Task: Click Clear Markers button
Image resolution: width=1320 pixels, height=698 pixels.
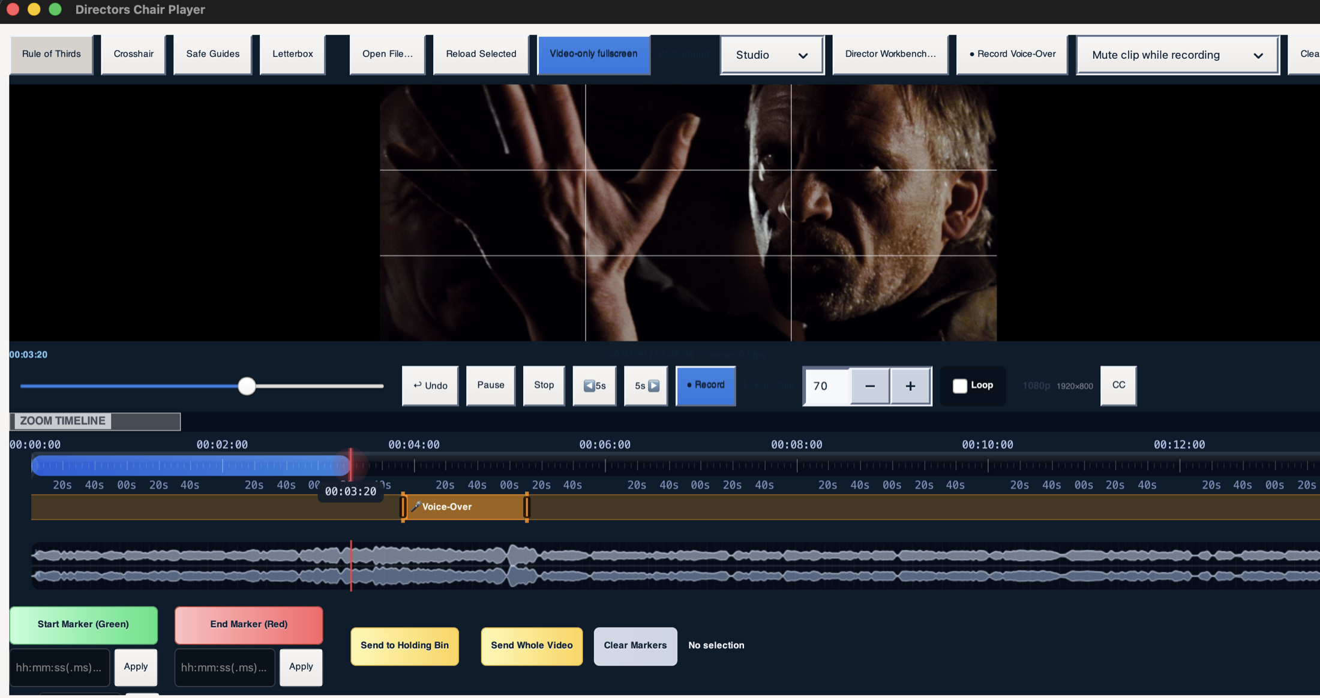Action: coord(635,646)
